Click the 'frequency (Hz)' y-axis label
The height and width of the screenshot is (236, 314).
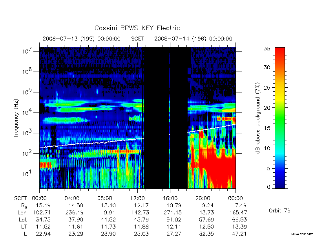[16, 118]
